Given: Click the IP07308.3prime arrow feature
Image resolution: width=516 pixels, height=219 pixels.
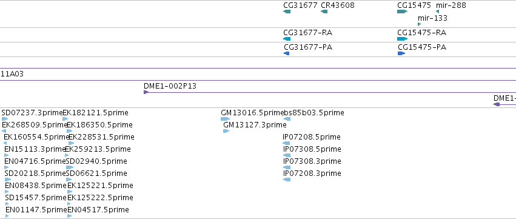Looking at the screenshot, I should [x=287, y=167].
